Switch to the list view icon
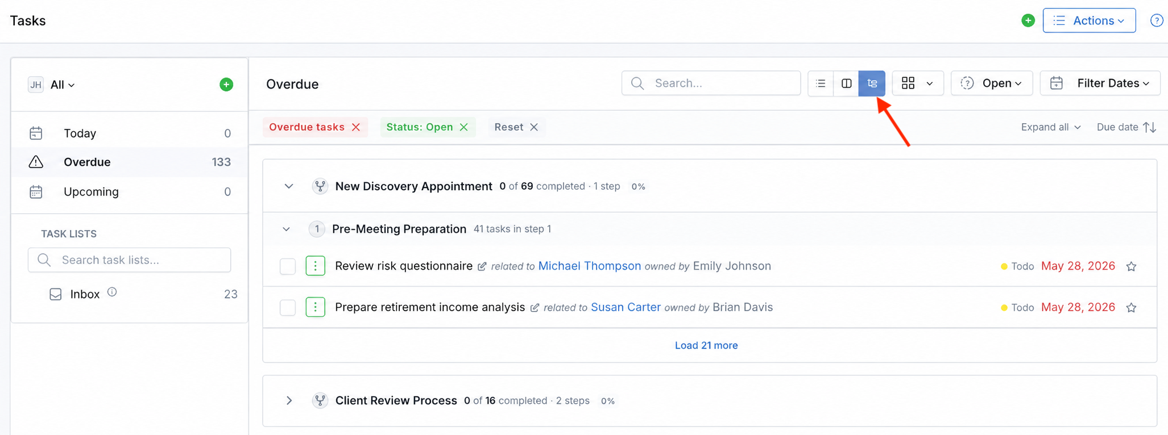This screenshot has height=435, width=1168. pyautogui.click(x=821, y=83)
